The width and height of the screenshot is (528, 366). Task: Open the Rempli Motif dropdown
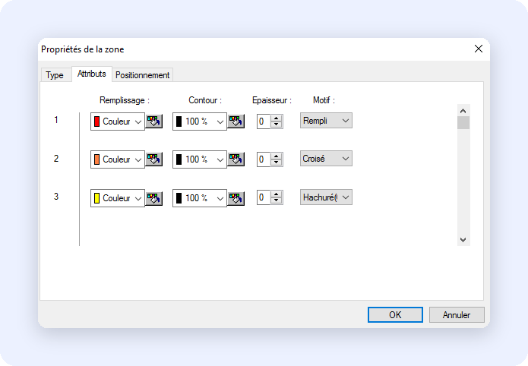pos(326,121)
